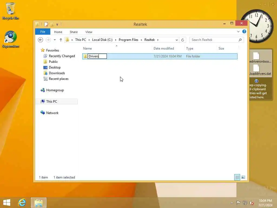Image resolution: width=277 pixels, height=208 pixels.
Task: Open the Windows Start button
Action: point(7,203)
